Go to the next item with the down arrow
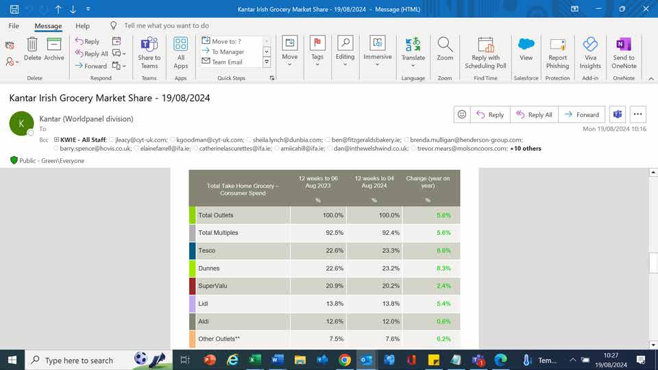The width and height of the screenshot is (658, 370). tap(73, 9)
